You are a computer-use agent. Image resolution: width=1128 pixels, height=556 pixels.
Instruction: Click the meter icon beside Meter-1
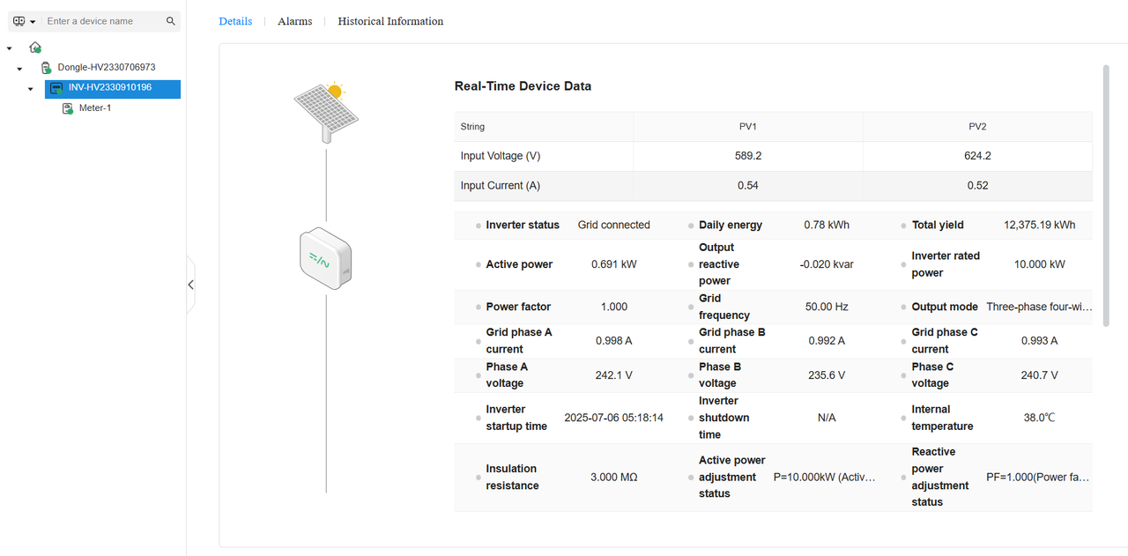(68, 108)
